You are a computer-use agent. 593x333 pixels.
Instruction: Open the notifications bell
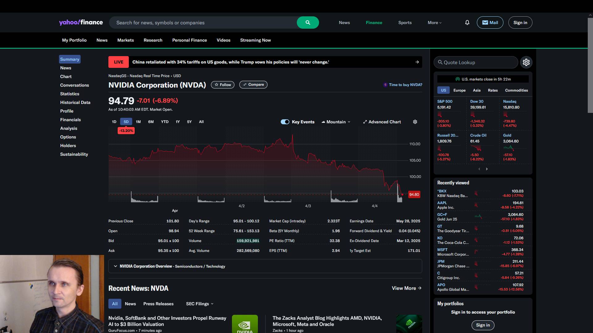pyautogui.click(x=467, y=23)
